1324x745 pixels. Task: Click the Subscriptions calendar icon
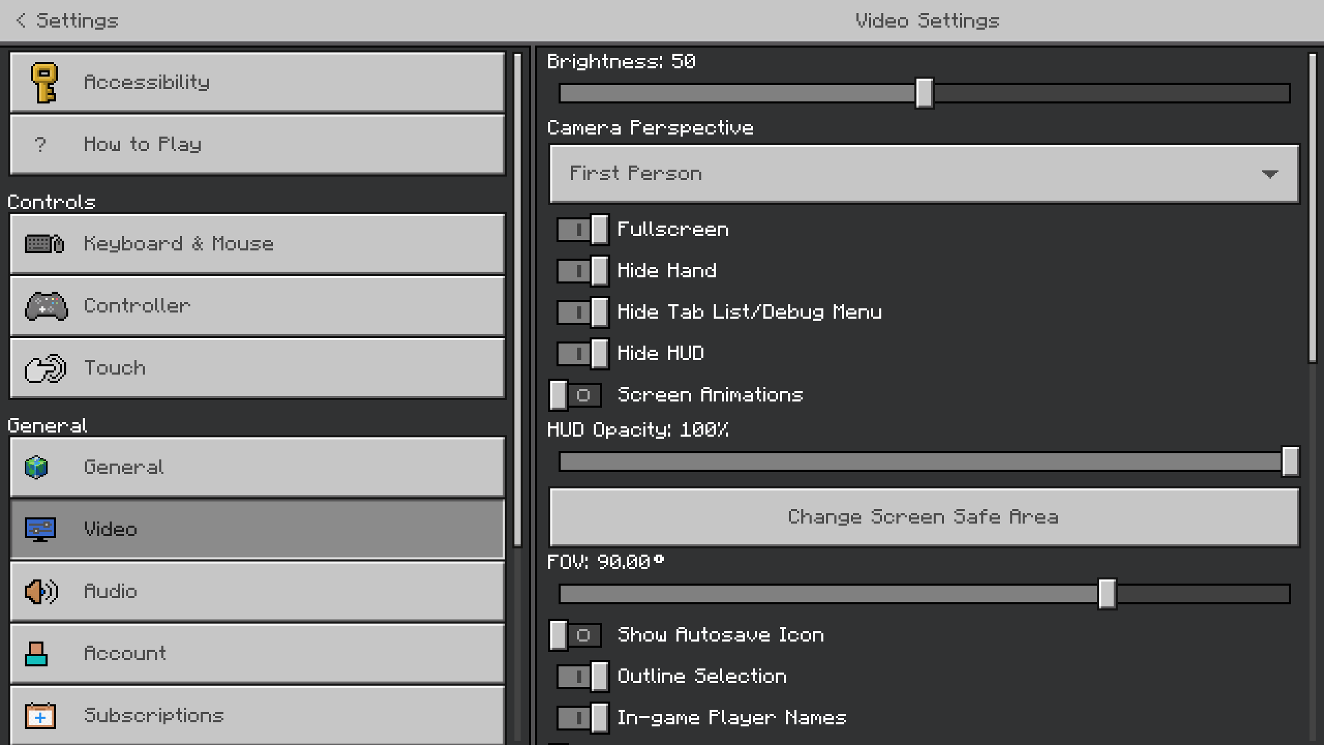pyautogui.click(x=40, y=716)
